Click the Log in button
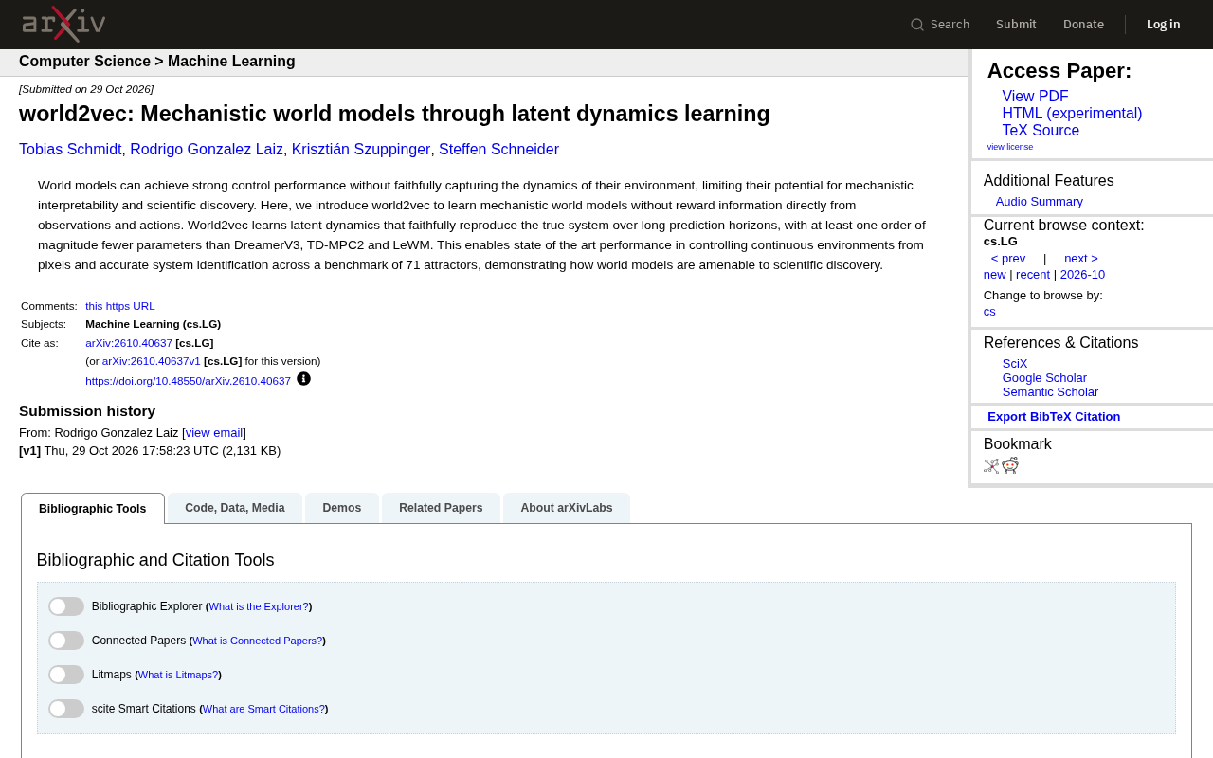The width and height of the screenshot is (1213, 758). pos(1164,25)
